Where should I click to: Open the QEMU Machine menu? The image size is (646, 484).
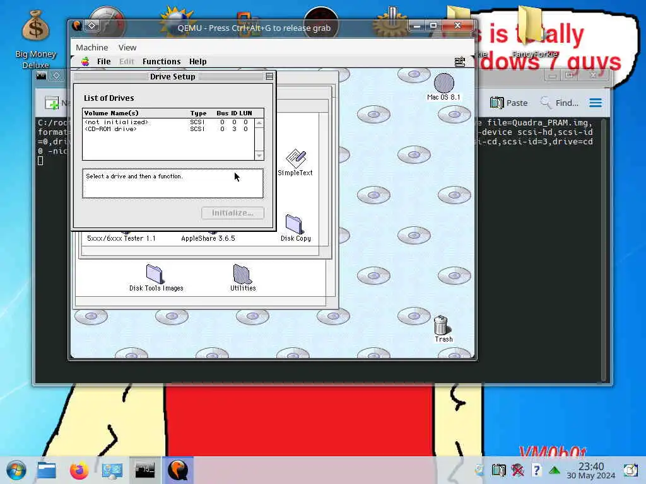pyautogui.click(x=92, y=47)
